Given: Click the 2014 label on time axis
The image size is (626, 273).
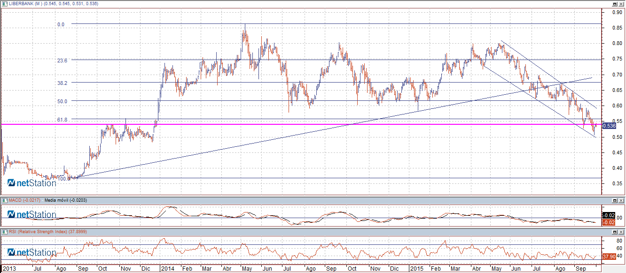Looking at the screenshot, I should click(167, 270).
